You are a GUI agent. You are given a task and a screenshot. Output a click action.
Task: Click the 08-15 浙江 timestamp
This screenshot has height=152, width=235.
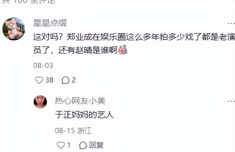tap(73, 131)
